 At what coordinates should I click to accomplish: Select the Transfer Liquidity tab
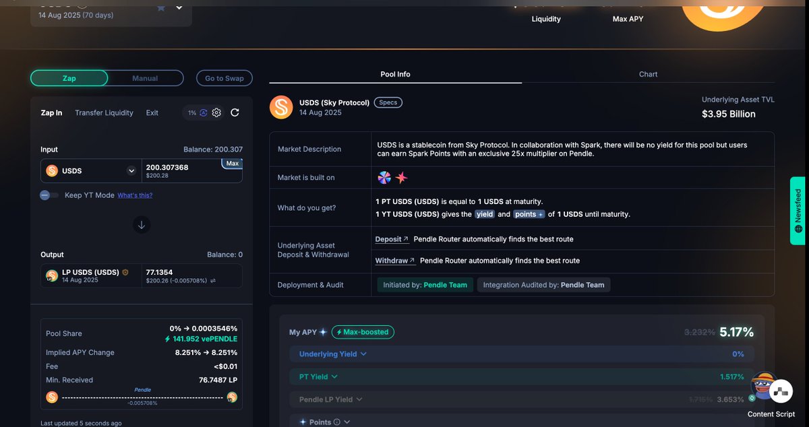coord(104,112)
